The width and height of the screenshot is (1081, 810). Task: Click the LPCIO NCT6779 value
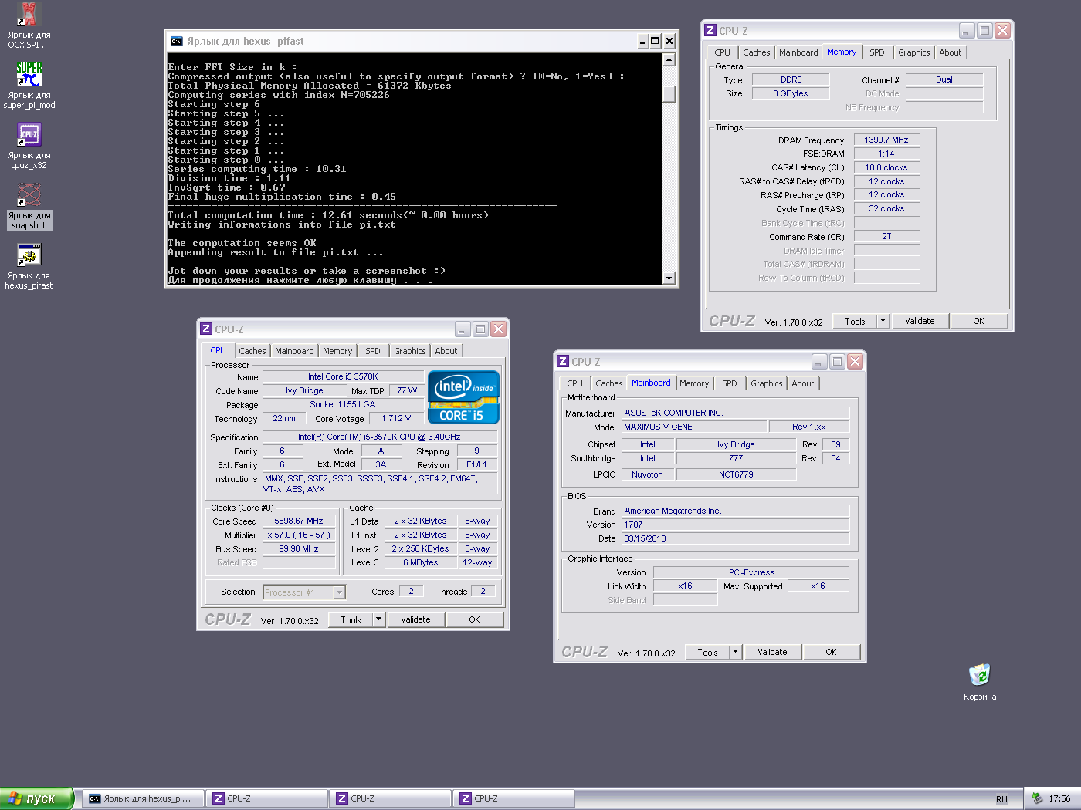[736, 474]
